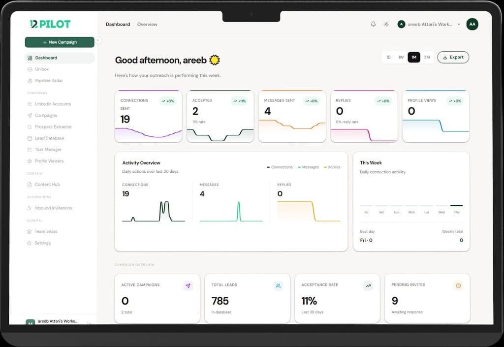Image resolution: width=504 pixels, height=347 pixels.
Task: Expand the workspace dropdown chevron
Action: click(x=459, y=24)
